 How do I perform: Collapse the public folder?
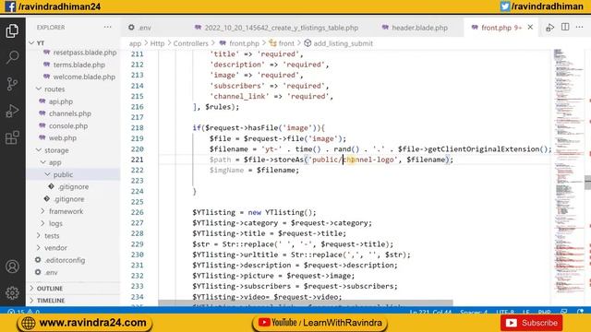tap(63, 174)
